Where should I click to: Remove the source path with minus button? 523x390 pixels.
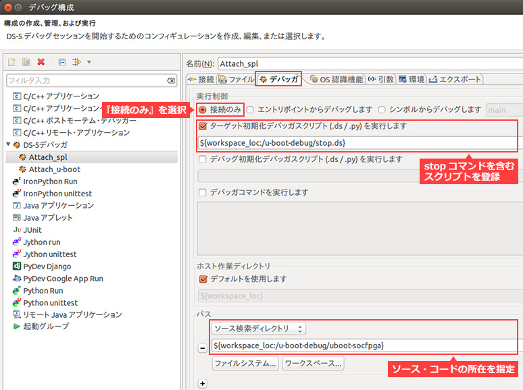202,347
